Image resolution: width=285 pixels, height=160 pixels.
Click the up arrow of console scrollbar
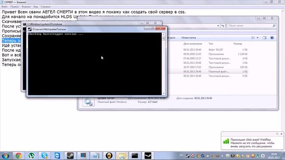coord(163,34)
